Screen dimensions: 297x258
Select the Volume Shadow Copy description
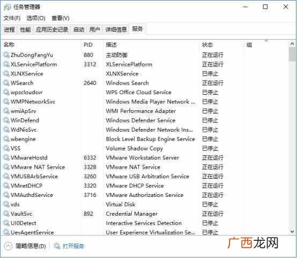pos(135,148)
